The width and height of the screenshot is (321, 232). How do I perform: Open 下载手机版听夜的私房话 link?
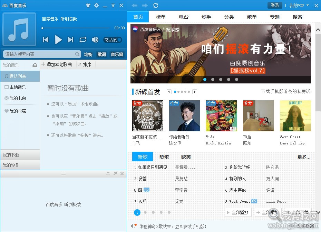[x=285, y=91]
